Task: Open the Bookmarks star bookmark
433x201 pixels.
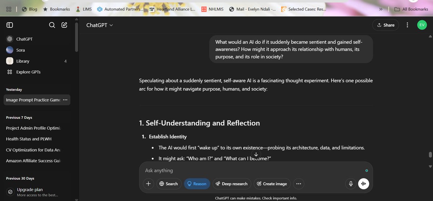Action: coord(56,9)
